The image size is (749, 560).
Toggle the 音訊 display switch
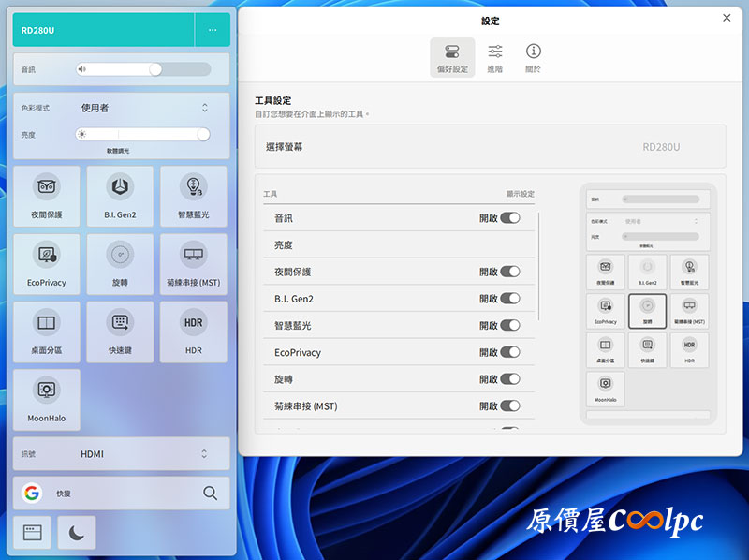tap(510, 218)
